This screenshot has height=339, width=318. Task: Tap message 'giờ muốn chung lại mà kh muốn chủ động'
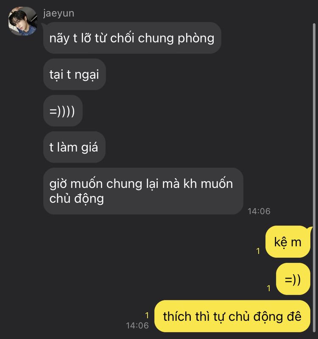[143, 191]
